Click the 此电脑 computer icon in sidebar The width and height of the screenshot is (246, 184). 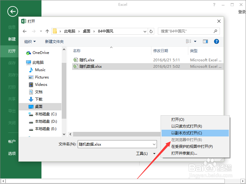tap(29, 62)
